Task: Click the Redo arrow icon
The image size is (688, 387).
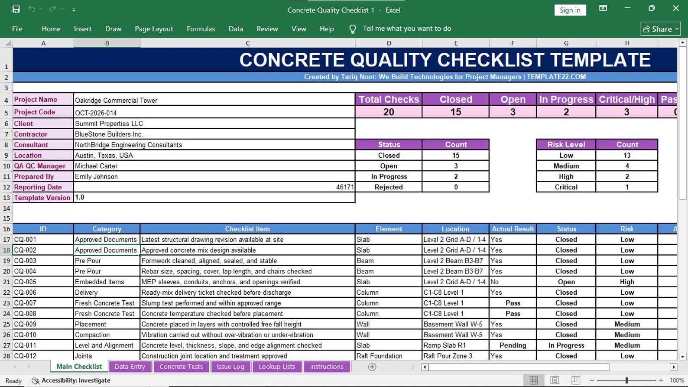Action: tap(52, 9)
